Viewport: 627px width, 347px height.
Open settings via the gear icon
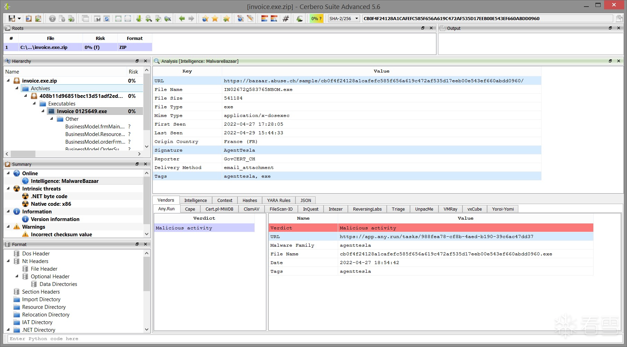52,19
